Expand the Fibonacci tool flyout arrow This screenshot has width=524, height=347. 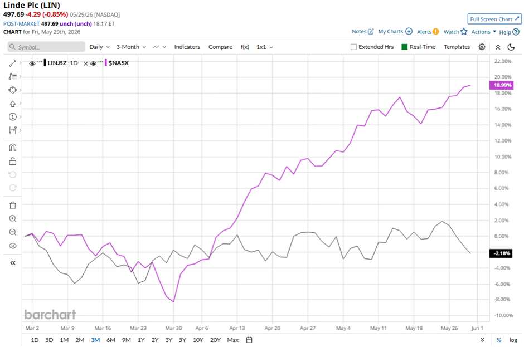[x=21, y=76]
